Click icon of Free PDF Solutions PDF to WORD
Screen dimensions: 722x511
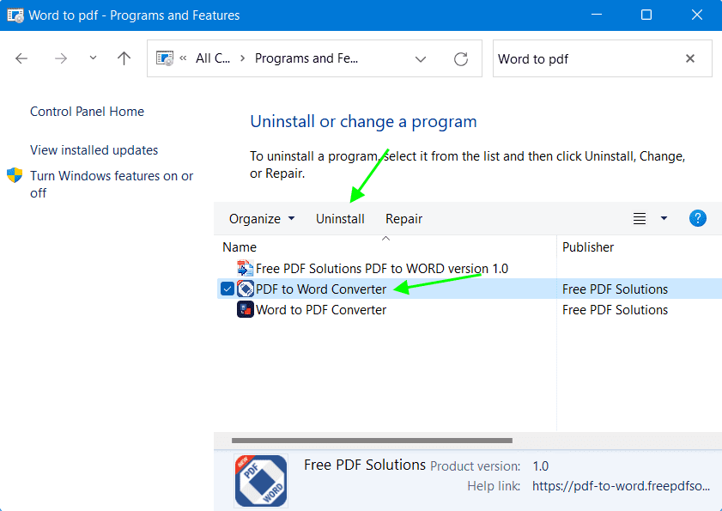pos(245,268)
